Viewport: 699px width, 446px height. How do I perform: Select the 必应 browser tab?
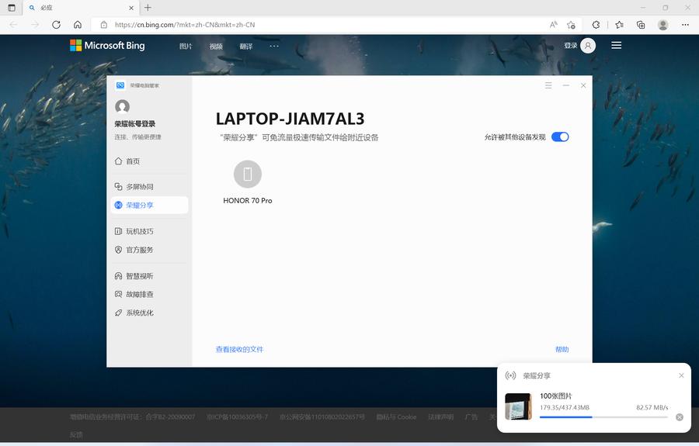pyautogui.click(x=81, y=8)
